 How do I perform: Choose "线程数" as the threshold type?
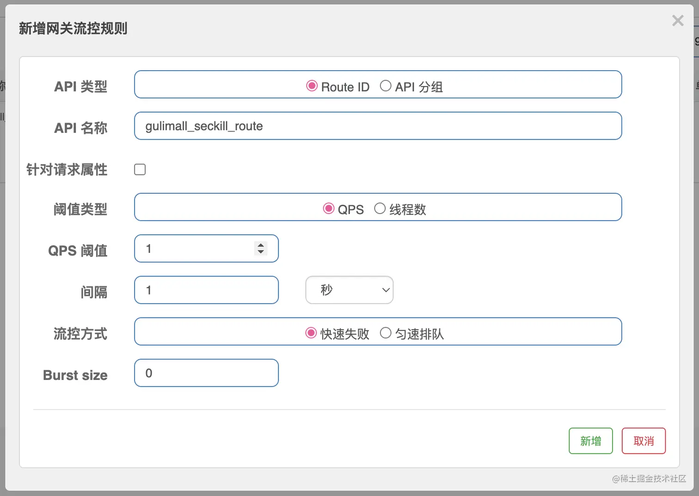pyautogui.click(x=380, y=208)
